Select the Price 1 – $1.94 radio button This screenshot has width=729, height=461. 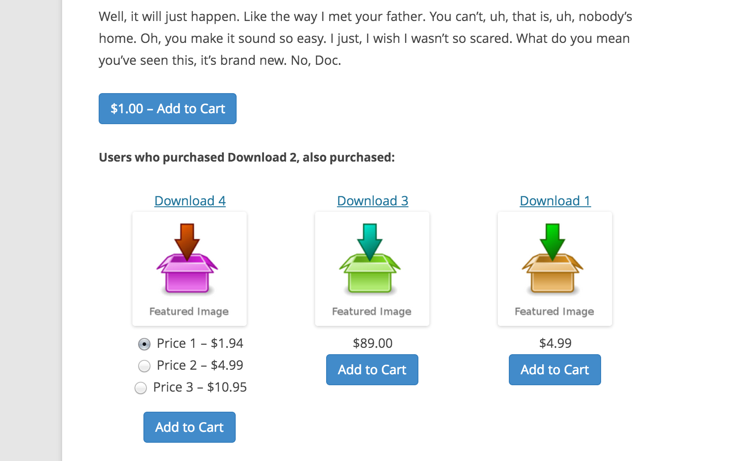coord(144,344)
